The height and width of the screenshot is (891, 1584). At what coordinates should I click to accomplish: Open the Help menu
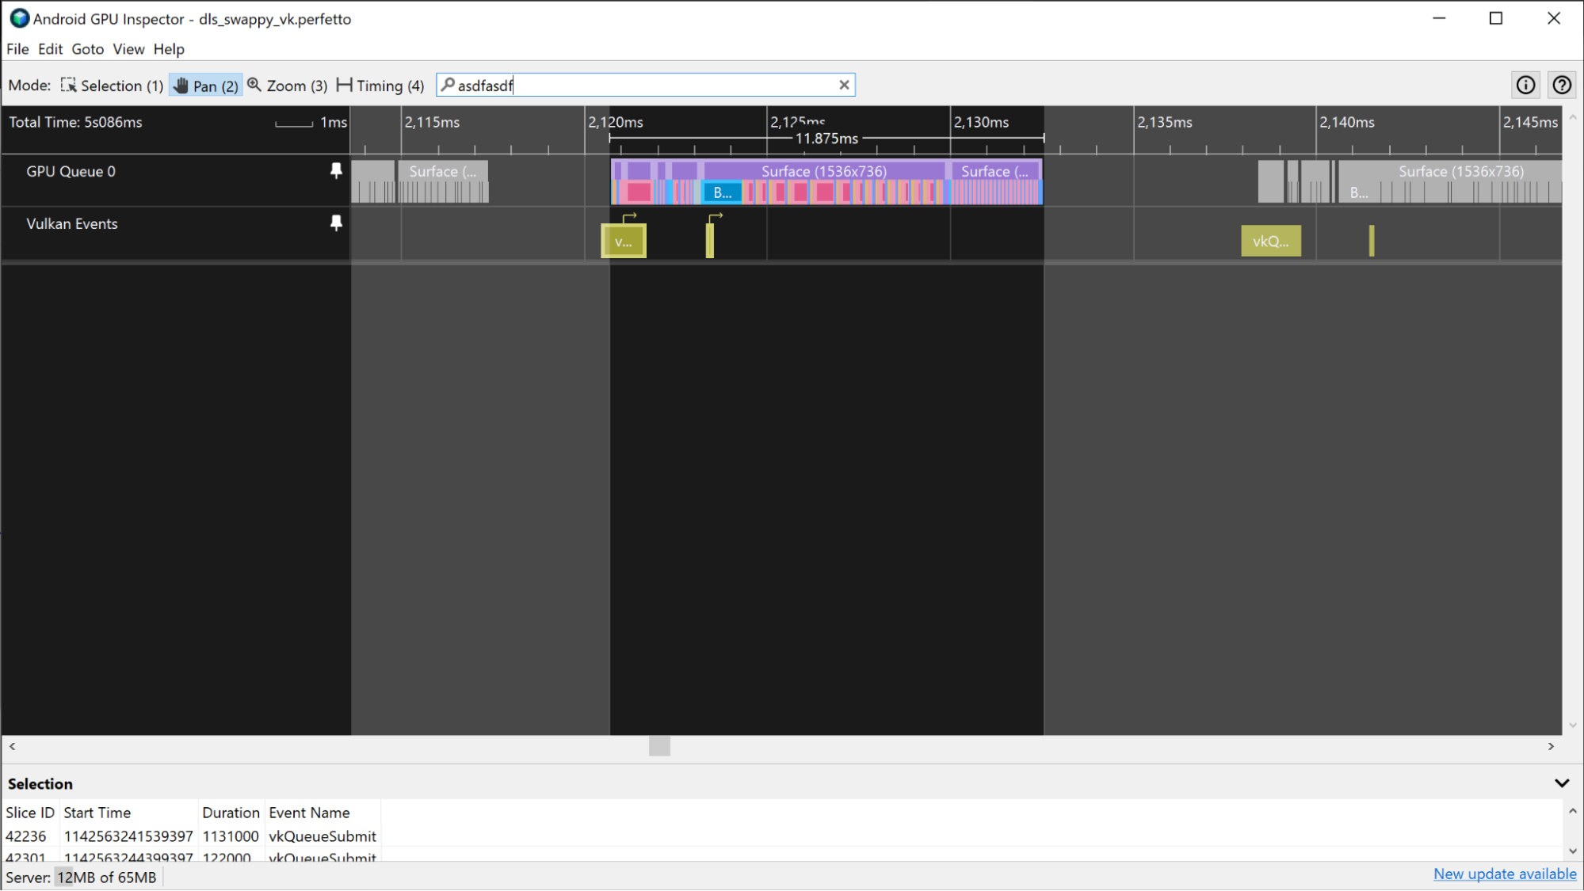(169, 49)
